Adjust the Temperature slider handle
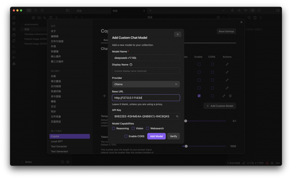This screenshot has height=179, width=292. (186, 121)
